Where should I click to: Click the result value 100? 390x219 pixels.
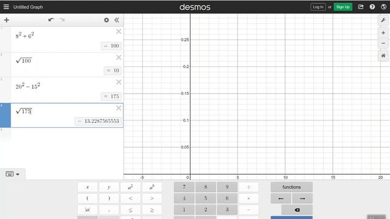click(x=112, y=46)
